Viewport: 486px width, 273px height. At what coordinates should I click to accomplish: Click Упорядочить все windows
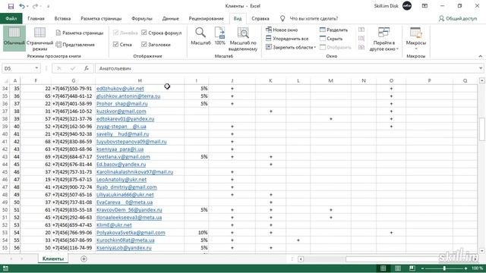tap(287, 39)
